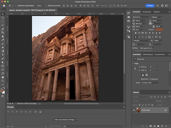Select the pexels-salameh-jarajreh document tab

[x=33, y=10]
